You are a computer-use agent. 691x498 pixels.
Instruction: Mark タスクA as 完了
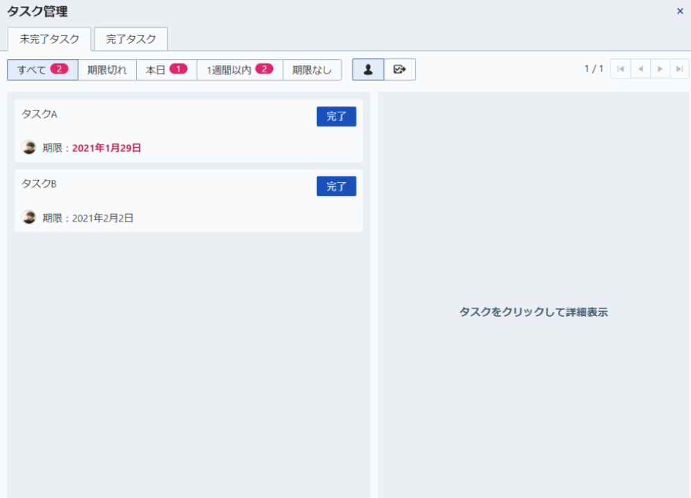(x=336, y=117)
